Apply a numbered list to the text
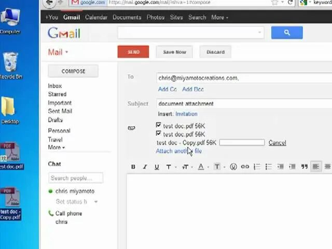This screenshot has height=249, width=332. (x=257, y=167)
